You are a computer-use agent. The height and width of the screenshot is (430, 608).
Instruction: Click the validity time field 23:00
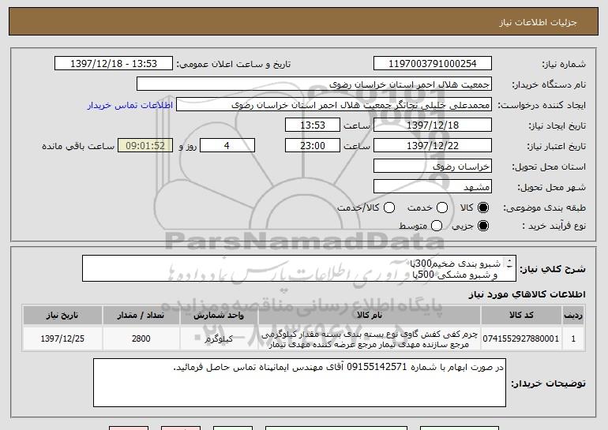click(x=313, y=146)
